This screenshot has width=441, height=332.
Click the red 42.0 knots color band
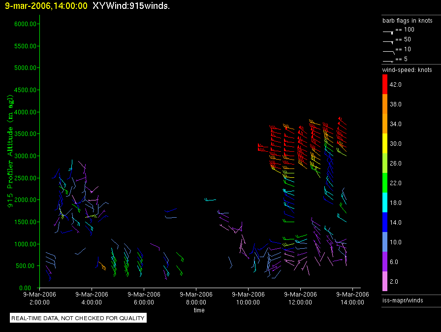pyautogui.click(x=385, y=84)
